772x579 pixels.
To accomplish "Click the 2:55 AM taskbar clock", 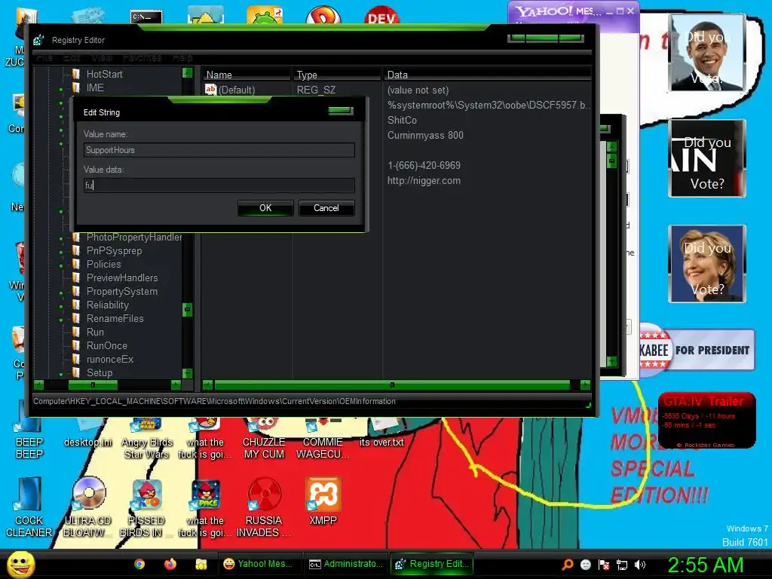I will pos(705,565).
